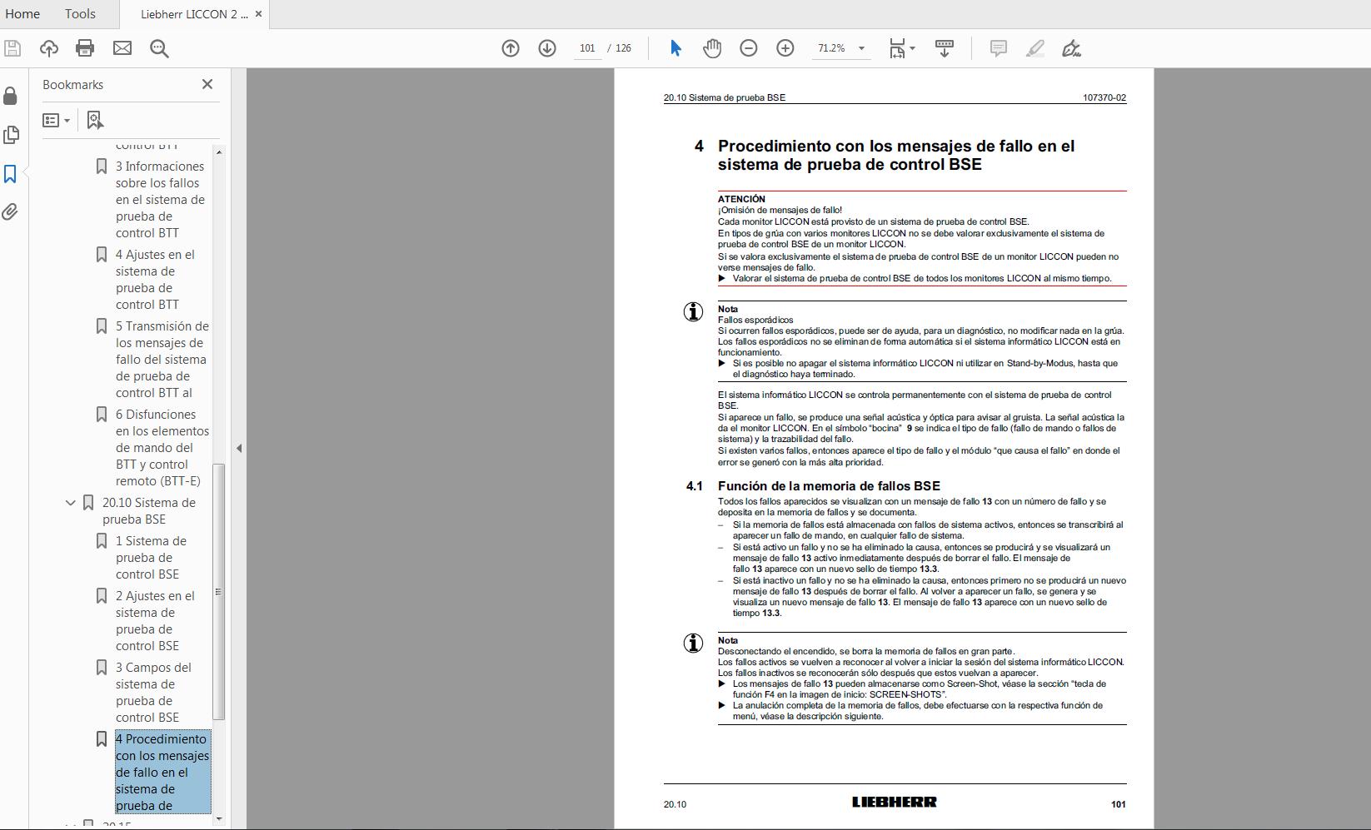Activate the Fill & Sign pen tool

1072,48
